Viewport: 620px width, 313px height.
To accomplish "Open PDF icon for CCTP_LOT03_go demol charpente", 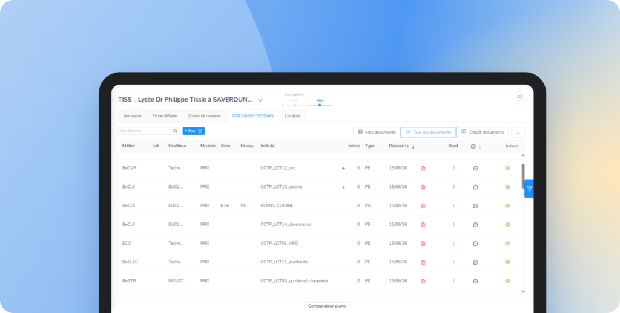I will (423, 281).
